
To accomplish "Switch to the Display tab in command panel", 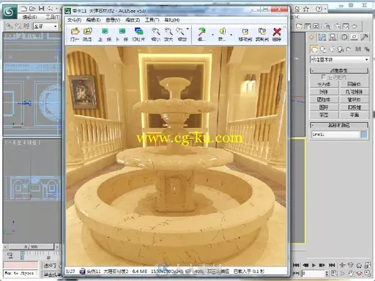I will point(354,37).
